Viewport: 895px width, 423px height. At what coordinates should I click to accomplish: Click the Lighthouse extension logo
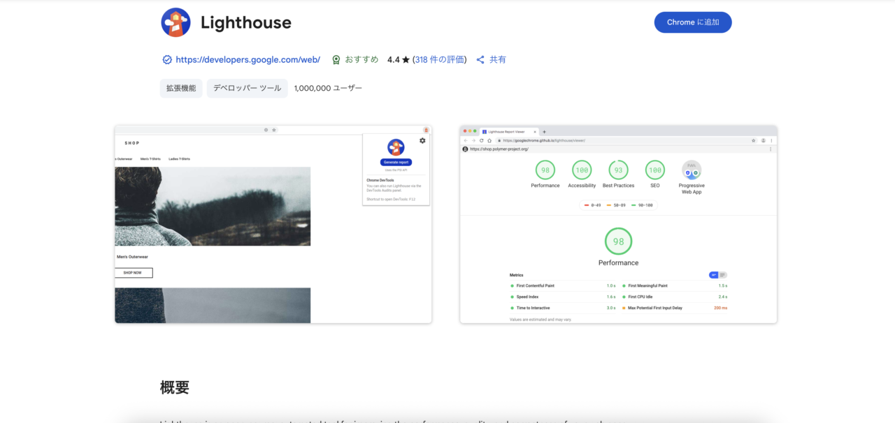click(176, 22)
